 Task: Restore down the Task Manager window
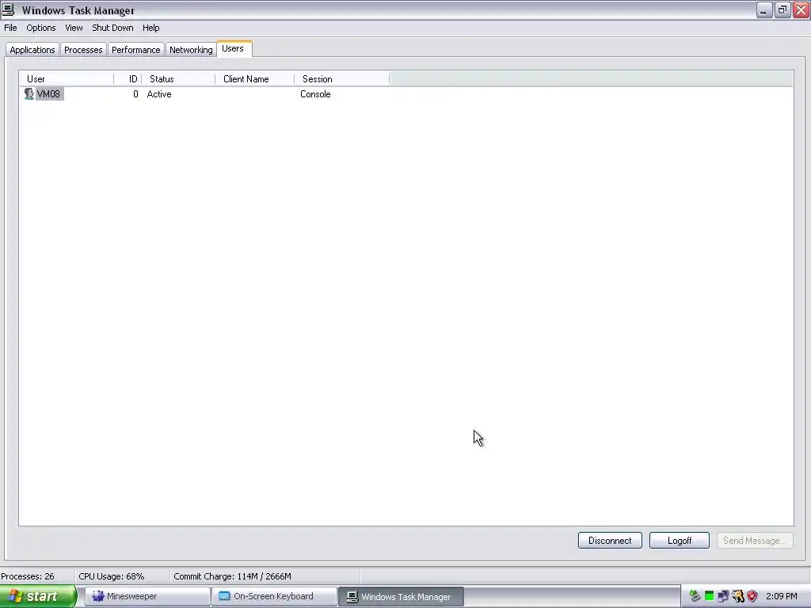point(782,9)
